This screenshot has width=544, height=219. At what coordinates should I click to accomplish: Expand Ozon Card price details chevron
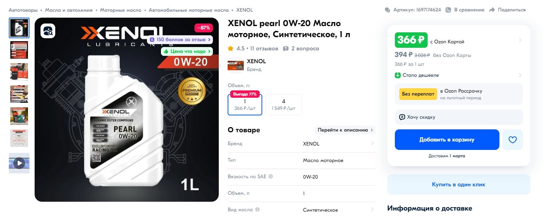point(520,40)
